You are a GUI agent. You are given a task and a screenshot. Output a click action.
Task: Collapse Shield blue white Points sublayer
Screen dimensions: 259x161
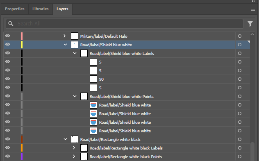(75, 96)
